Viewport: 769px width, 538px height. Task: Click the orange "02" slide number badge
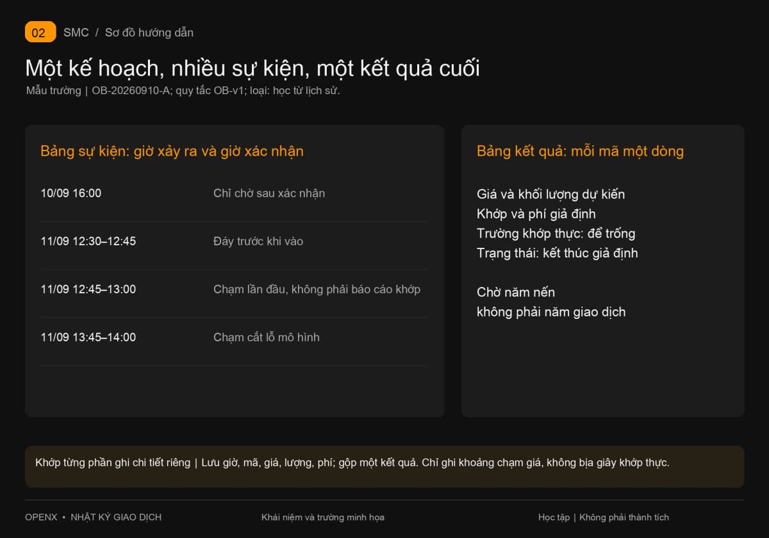[40, 32]
